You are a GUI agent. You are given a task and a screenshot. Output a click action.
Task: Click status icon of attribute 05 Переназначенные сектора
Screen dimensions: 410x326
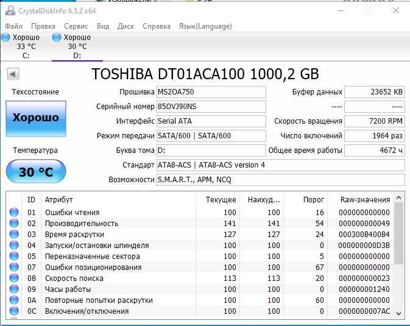pyautogui.click(x=14, y=256)
